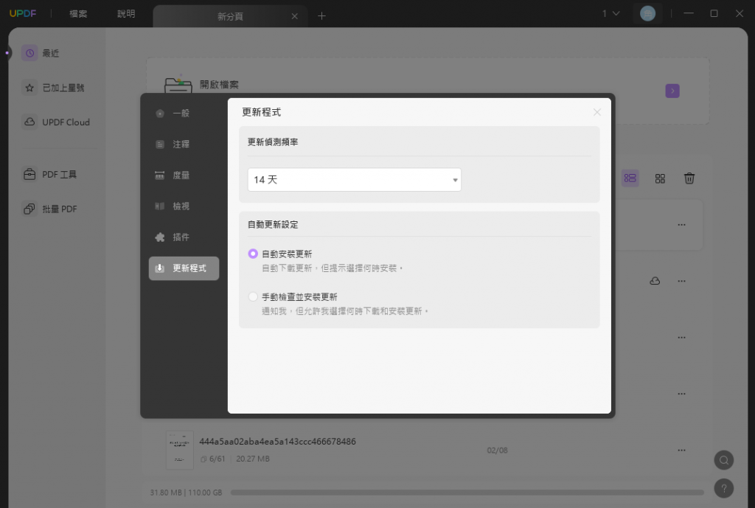Select the 一般 settings category
This screenshot has height=508, width=755.
(x=183, y=113)
